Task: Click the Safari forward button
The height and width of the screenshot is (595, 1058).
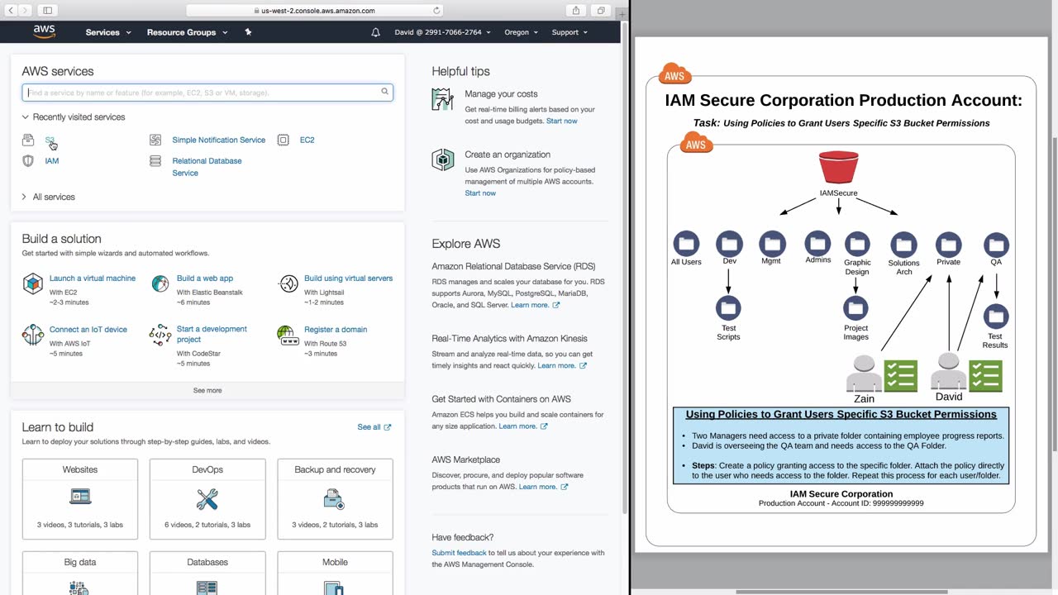Action: [x=26, y=11]
